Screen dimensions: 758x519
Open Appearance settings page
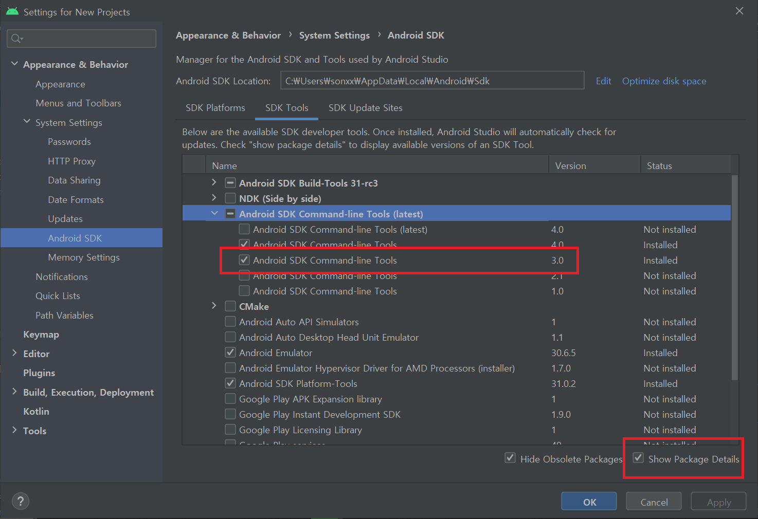click(x=60, y=84)
